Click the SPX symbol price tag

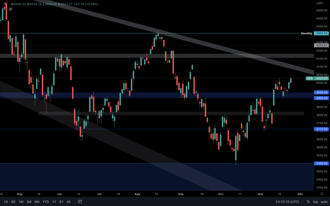point(310,79)
